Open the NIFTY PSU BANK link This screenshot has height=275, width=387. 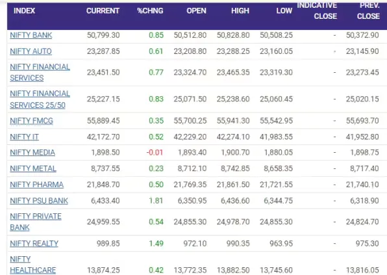click(39, 201)
